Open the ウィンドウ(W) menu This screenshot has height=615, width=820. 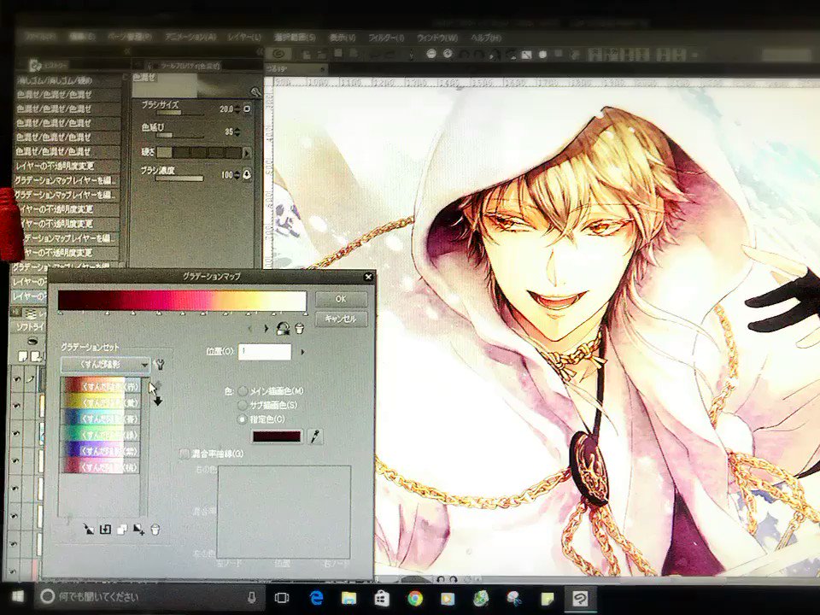(437, 38)
